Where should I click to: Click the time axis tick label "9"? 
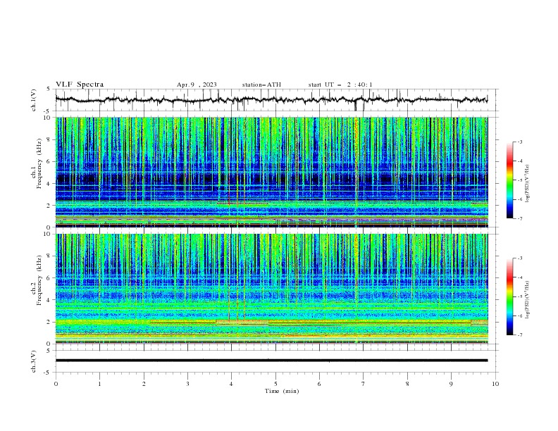point(451,384)
